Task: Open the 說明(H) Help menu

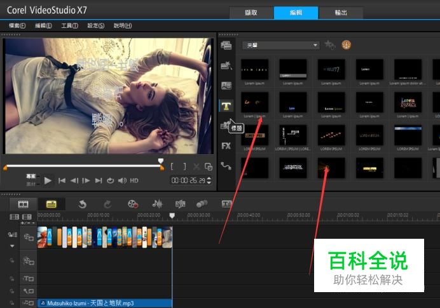Action: (122, 26)
